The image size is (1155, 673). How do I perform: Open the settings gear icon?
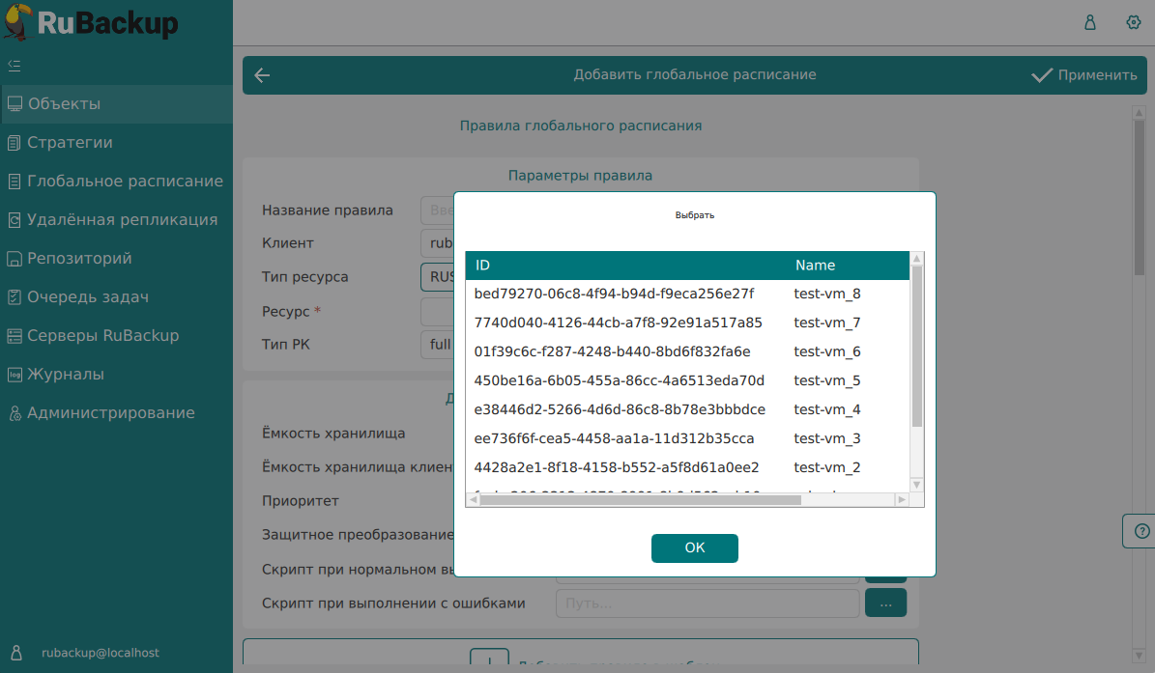pyautogui.click(x=1134, y=22)
